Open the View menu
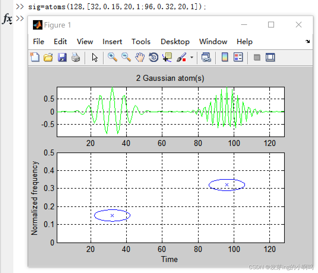Image resolution: width=318 pixels, height=273 pixels. (85, 42)
